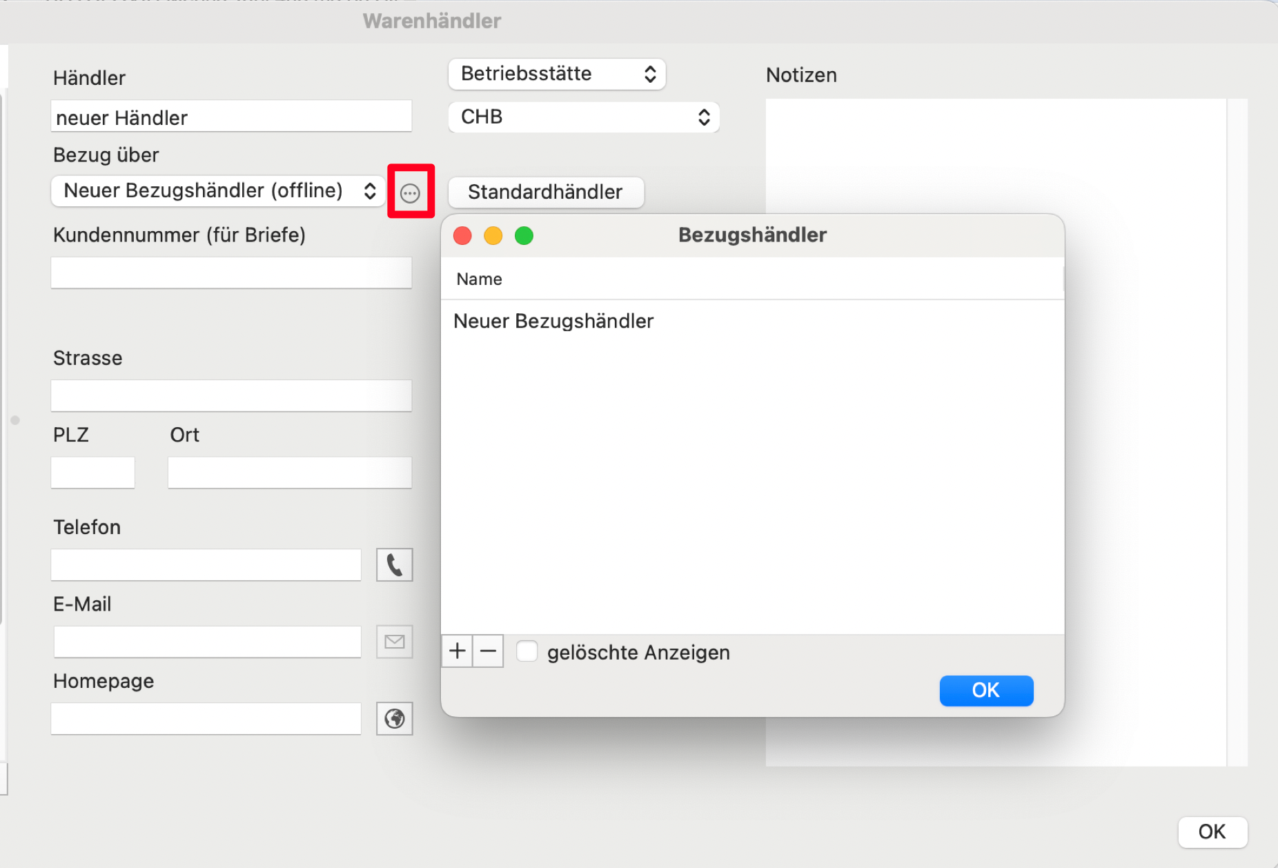The image size is (1278, 868).
Task: Click the phone dial icon next to Telefon
Action: (394, 565)
